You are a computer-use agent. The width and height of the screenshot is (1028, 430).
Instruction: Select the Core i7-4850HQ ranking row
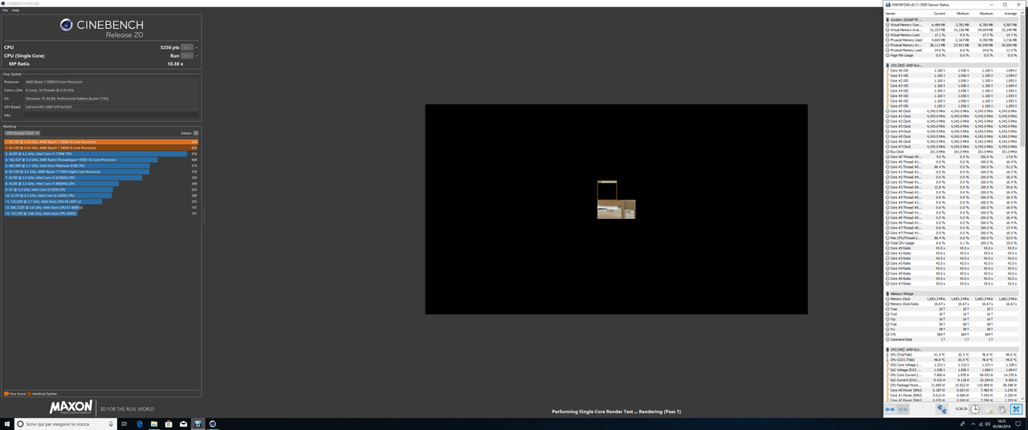pos(101,184)
